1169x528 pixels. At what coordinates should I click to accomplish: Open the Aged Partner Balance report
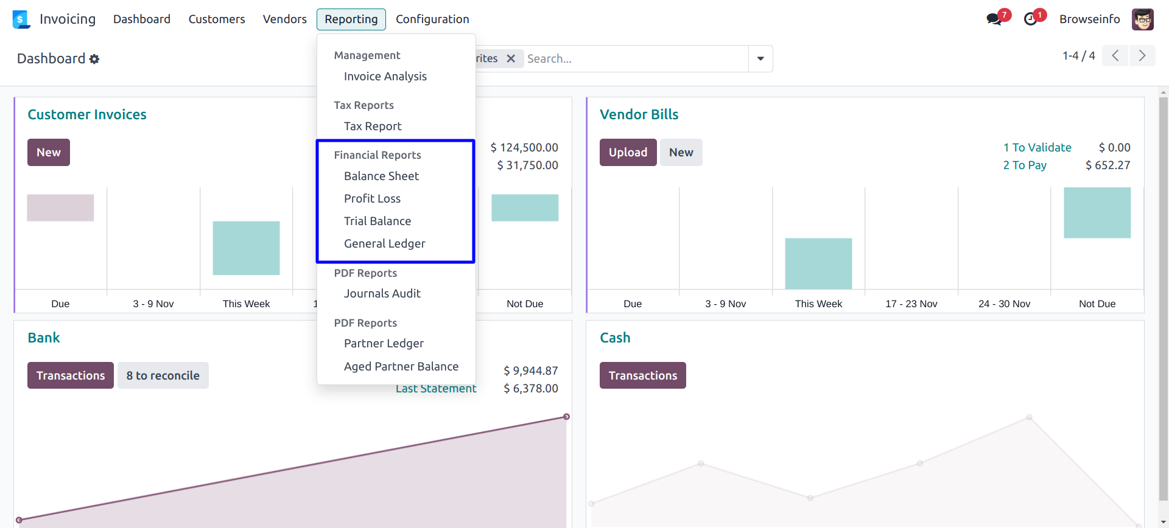[x=401, y=367]
